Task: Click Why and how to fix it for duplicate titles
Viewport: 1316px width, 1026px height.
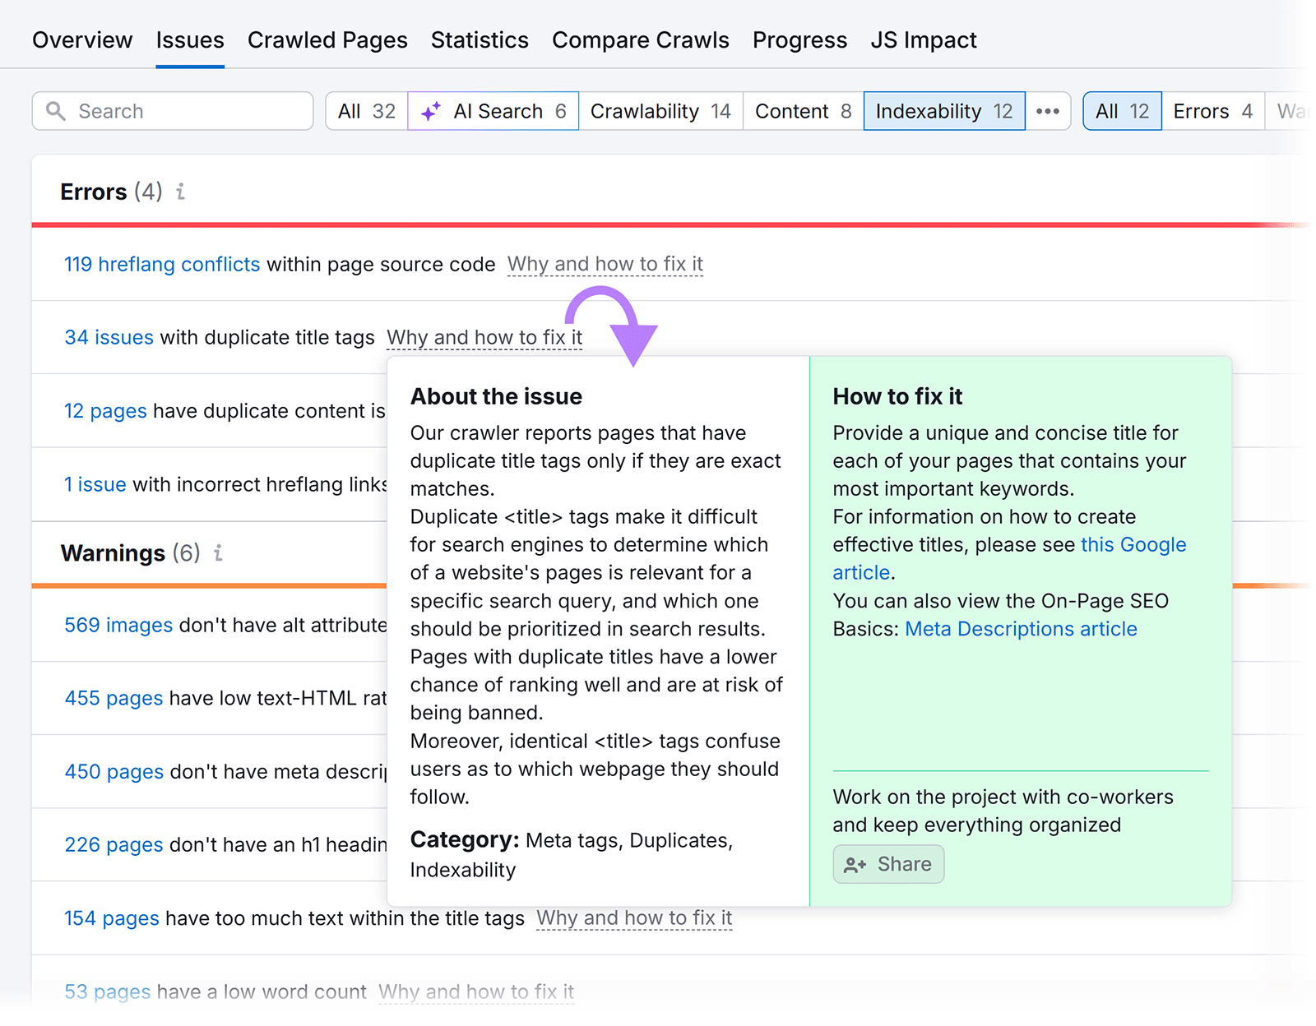Action: click(484, 337)
